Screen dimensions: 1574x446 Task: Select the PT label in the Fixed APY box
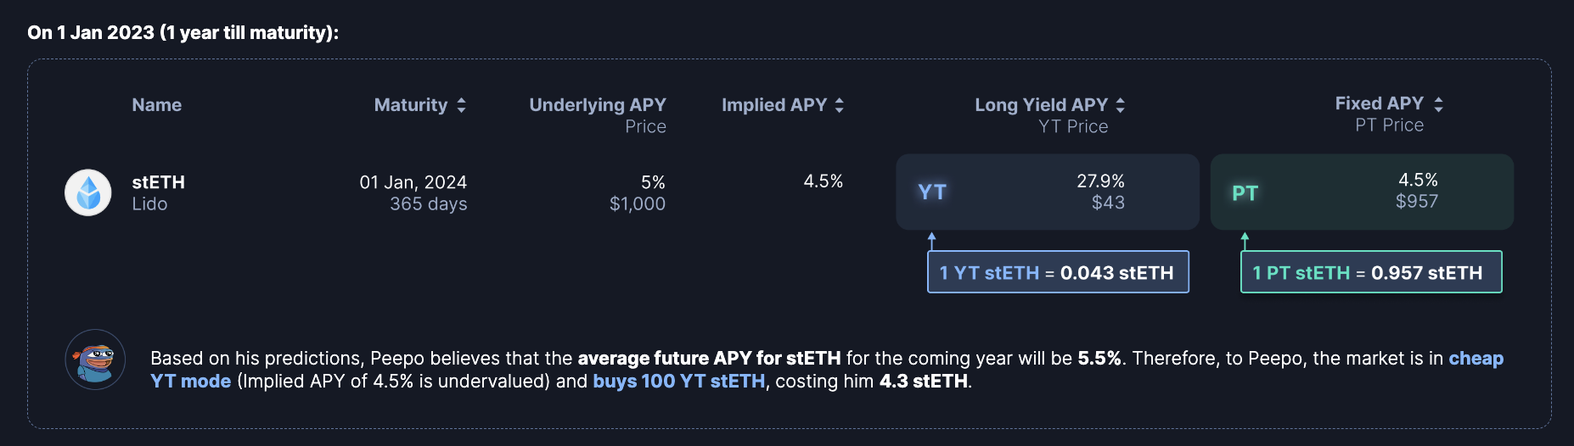point(1245,193)
